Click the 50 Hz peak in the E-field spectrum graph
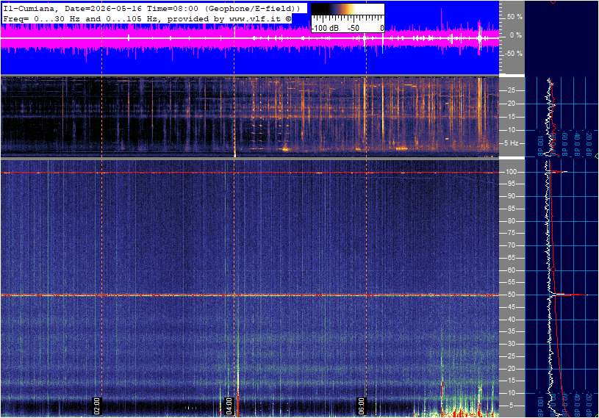 point(571,295)
